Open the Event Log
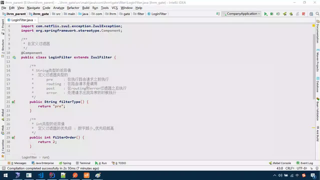320x180 pixels. (304, 163)
